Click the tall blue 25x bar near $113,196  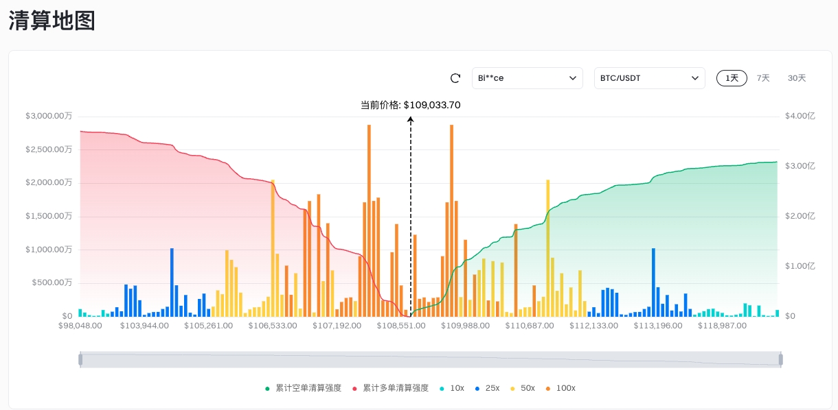[653, 281]
